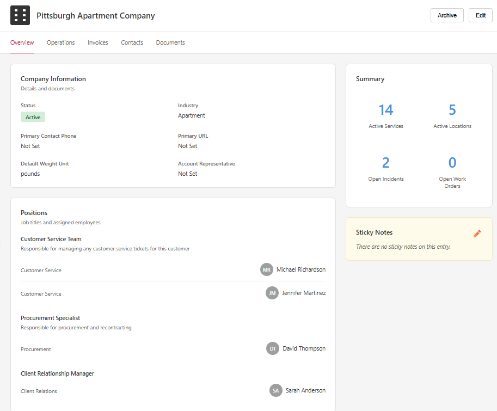
Task: Click the Customer Service Team heading
Action: click(51, 239)
